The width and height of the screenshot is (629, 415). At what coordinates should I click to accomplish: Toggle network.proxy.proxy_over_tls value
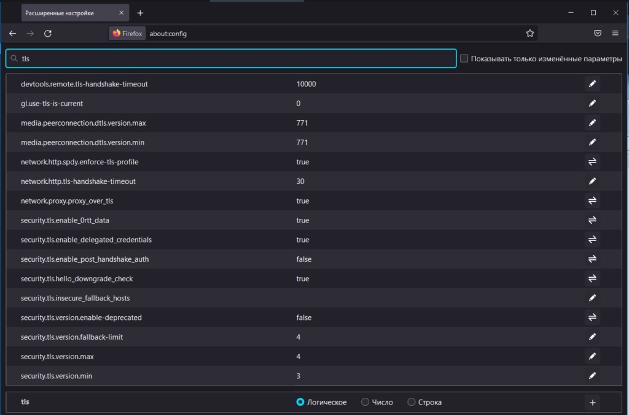(592, 201)
